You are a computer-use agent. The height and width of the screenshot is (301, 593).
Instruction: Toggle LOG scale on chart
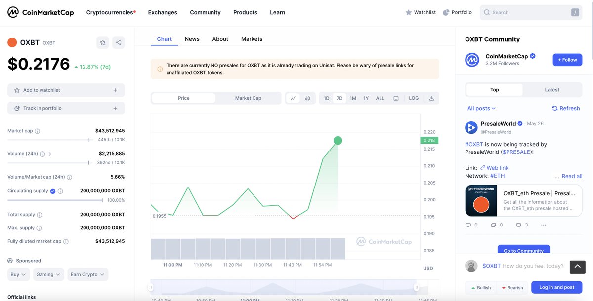[414, 98]
